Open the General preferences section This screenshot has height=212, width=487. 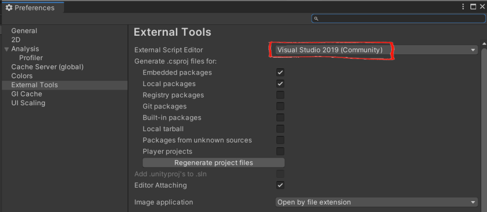24,31
